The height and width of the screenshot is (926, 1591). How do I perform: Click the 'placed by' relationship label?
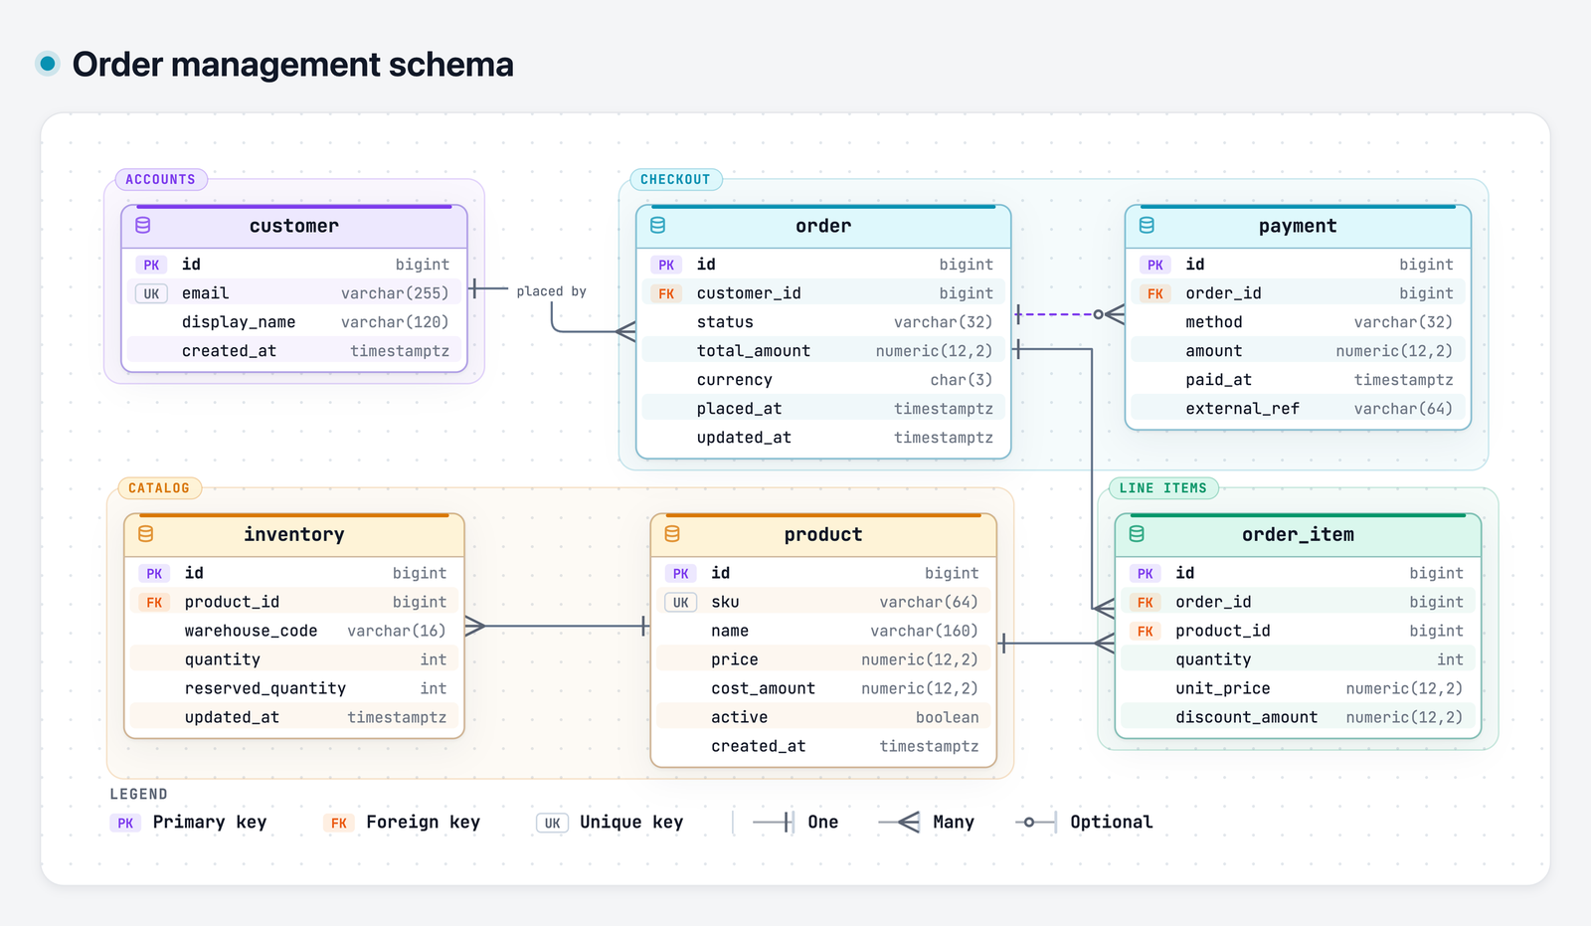click(x=551, y=291)
